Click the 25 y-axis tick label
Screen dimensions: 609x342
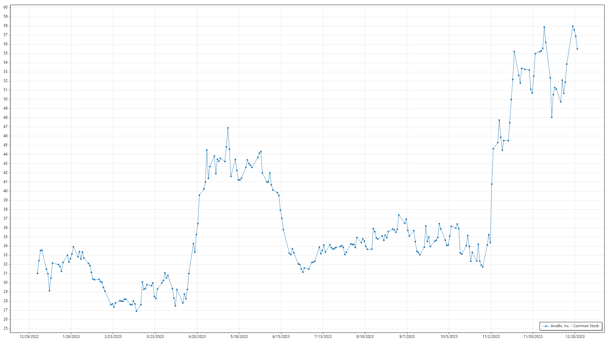(5, 328)
